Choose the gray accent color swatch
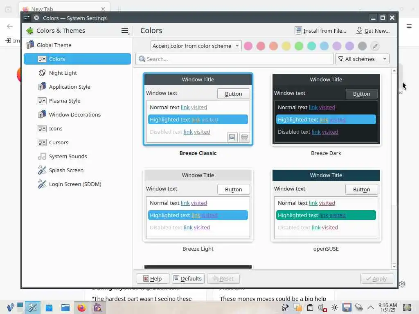The image size is (419, 314). pos(363,46)
